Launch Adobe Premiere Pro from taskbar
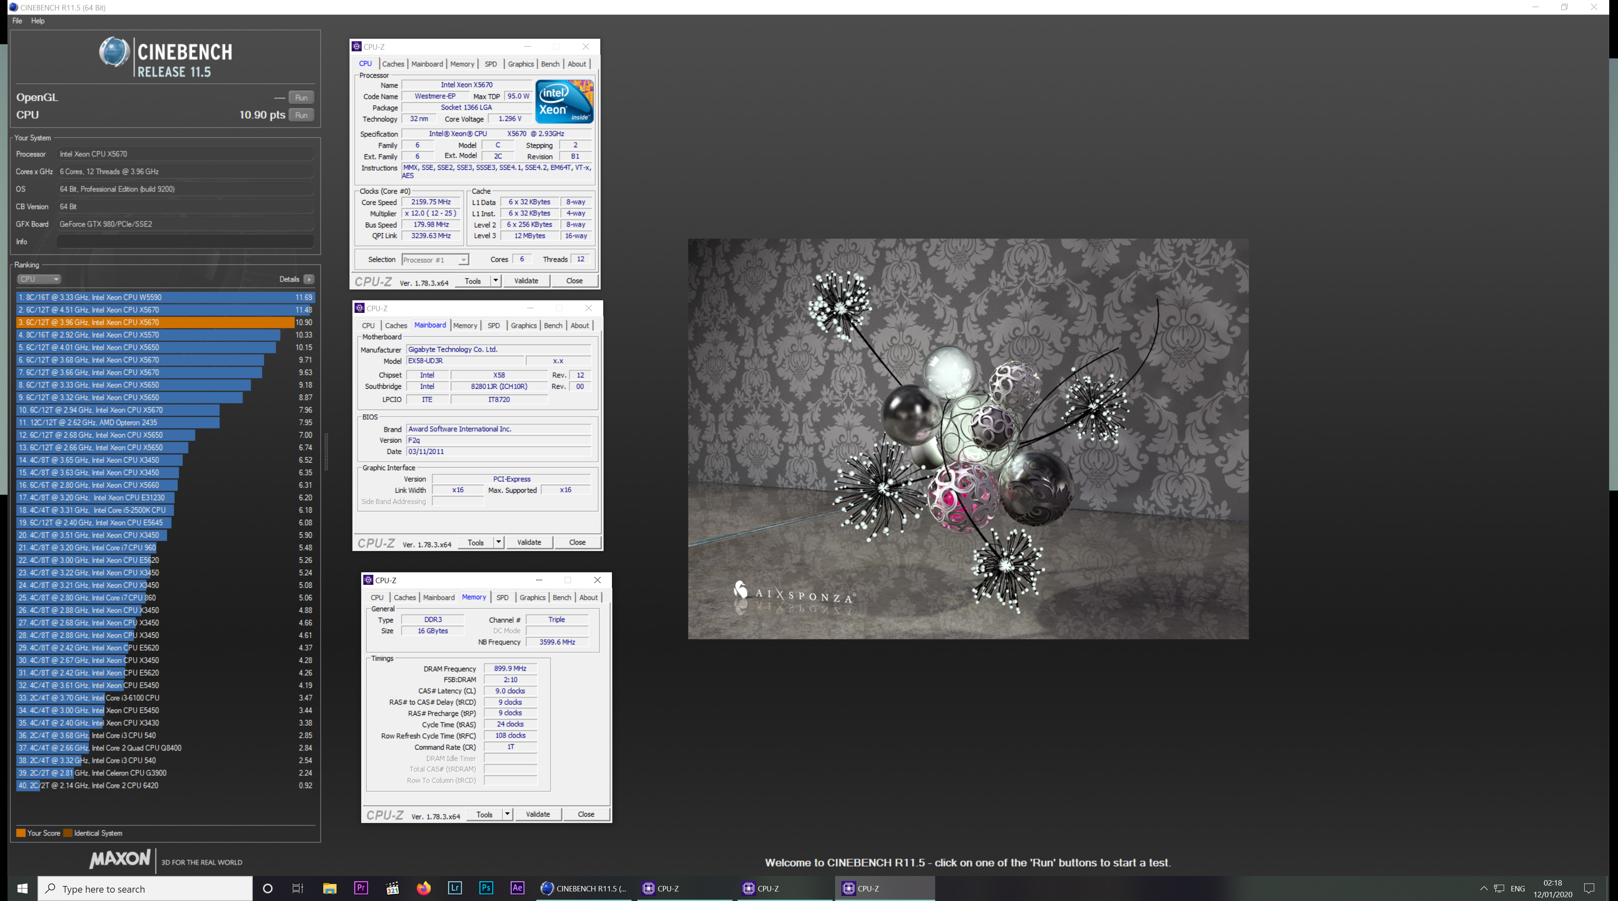The width and height of the screenshot is (1618, 901). click(360, 888)
